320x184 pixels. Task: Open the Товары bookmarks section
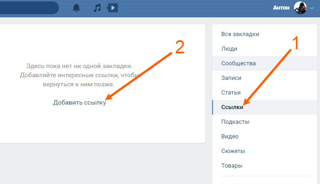coord(231,166)
